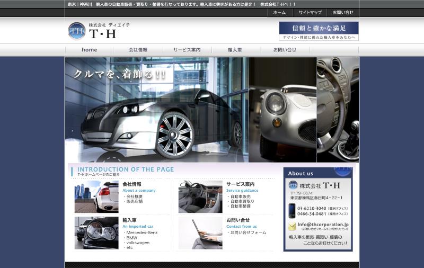The height and width of the screenshot is (268, 424).
Task: Click the Service guidance subtitle
Action: (x=242, y=191)
